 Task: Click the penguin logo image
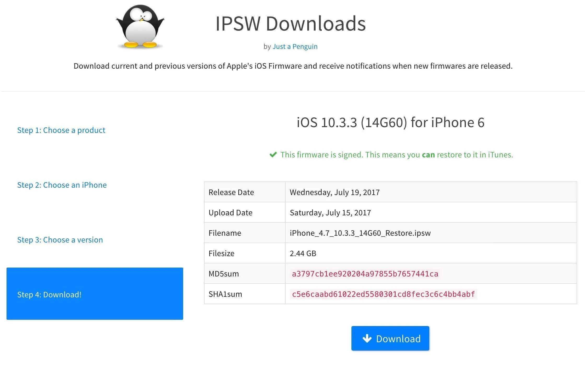point(140,27)
